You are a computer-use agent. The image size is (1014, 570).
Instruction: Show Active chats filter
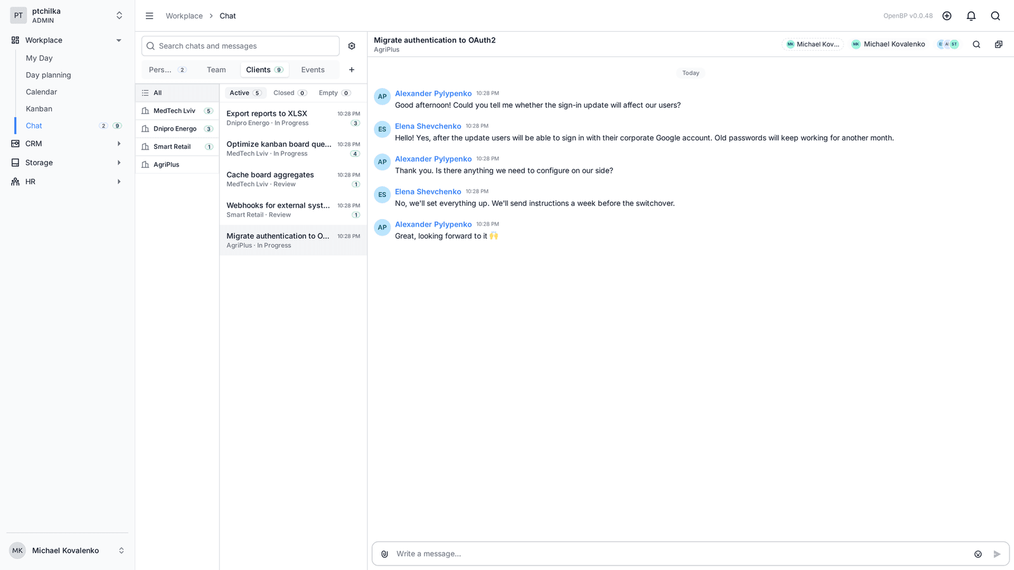click(245, 93)
